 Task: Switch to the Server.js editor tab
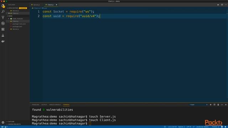tap(36, 5)
